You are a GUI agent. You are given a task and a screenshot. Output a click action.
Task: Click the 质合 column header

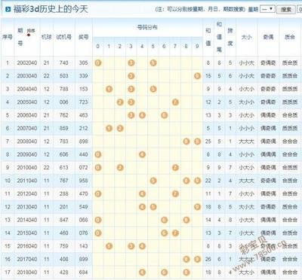290,37
